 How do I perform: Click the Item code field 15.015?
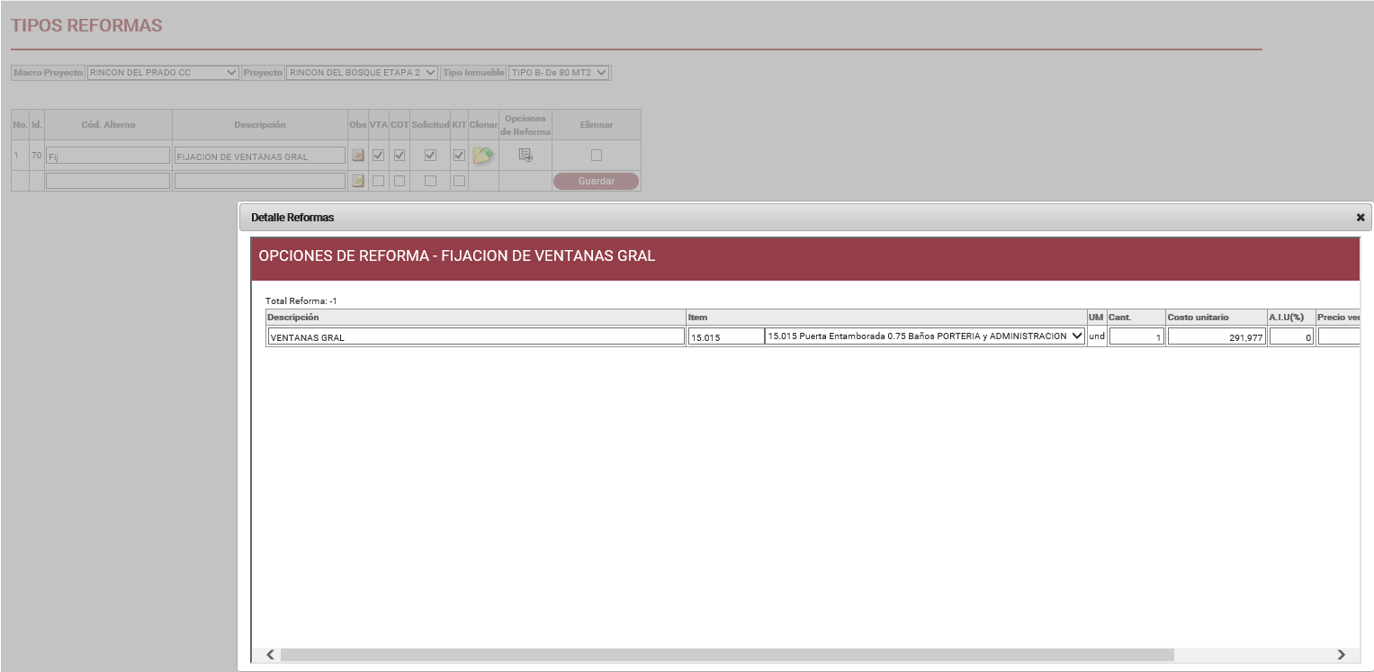click(x=726, y=336)
